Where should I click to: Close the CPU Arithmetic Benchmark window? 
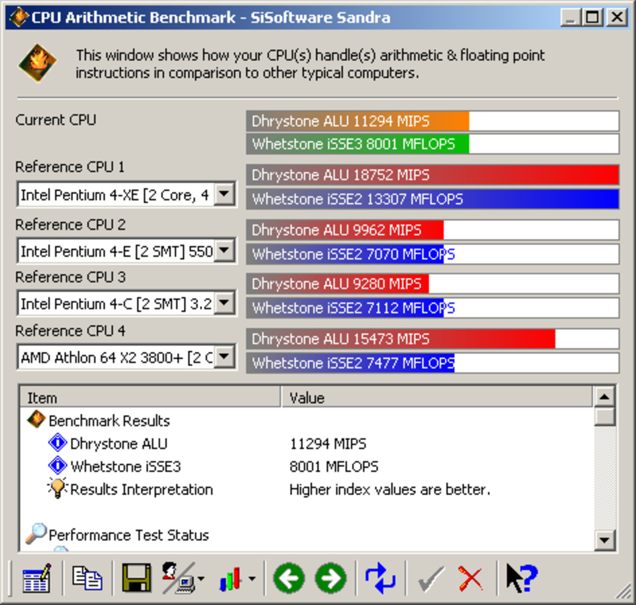click(617, 17)
